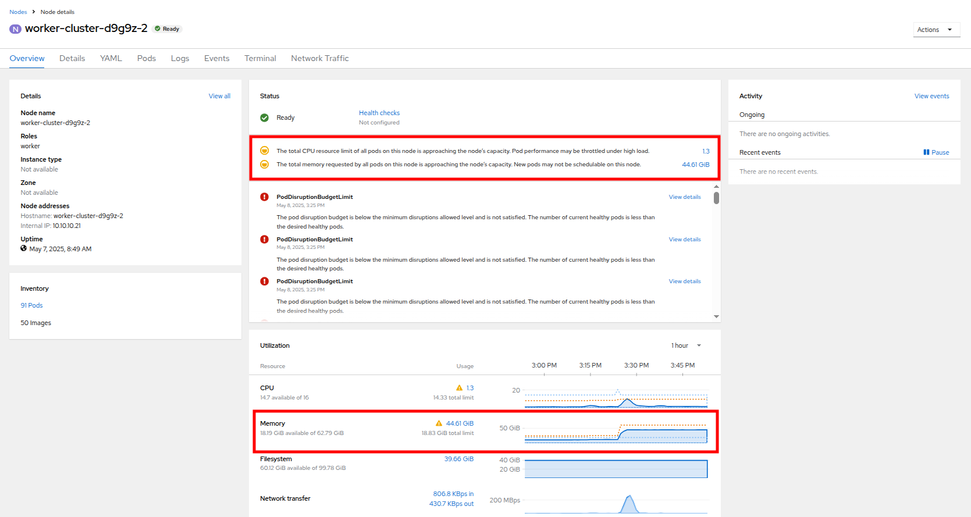The image size is (971, 517).
Task: Click the 91 Pods inventory link
Action: click(31, 305)
